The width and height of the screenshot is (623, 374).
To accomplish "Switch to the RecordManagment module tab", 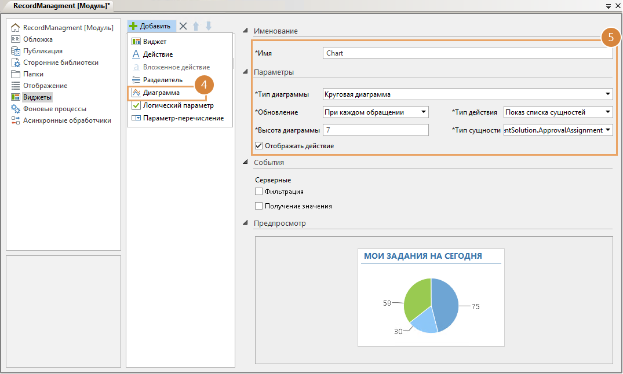I will 57,5.
